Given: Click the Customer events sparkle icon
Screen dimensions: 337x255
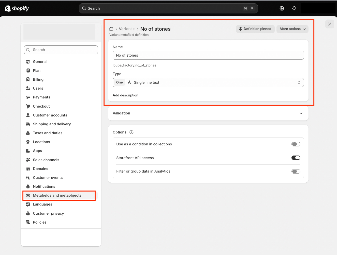Looking at the screenshot, I should click(x=28, y=178).
